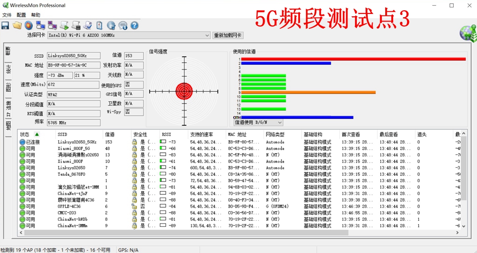Click the green sort triangle in 状态 header

tap(37, 134)
